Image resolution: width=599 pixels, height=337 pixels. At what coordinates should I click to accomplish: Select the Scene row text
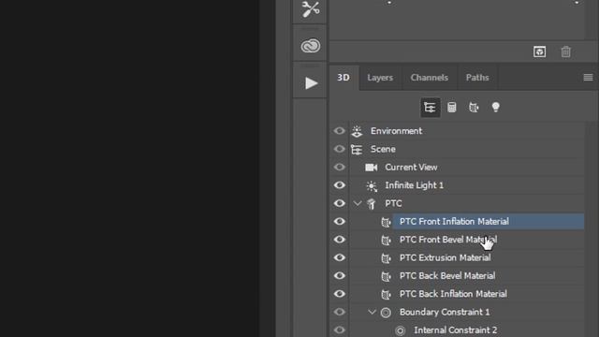click(x=383, y=149)
